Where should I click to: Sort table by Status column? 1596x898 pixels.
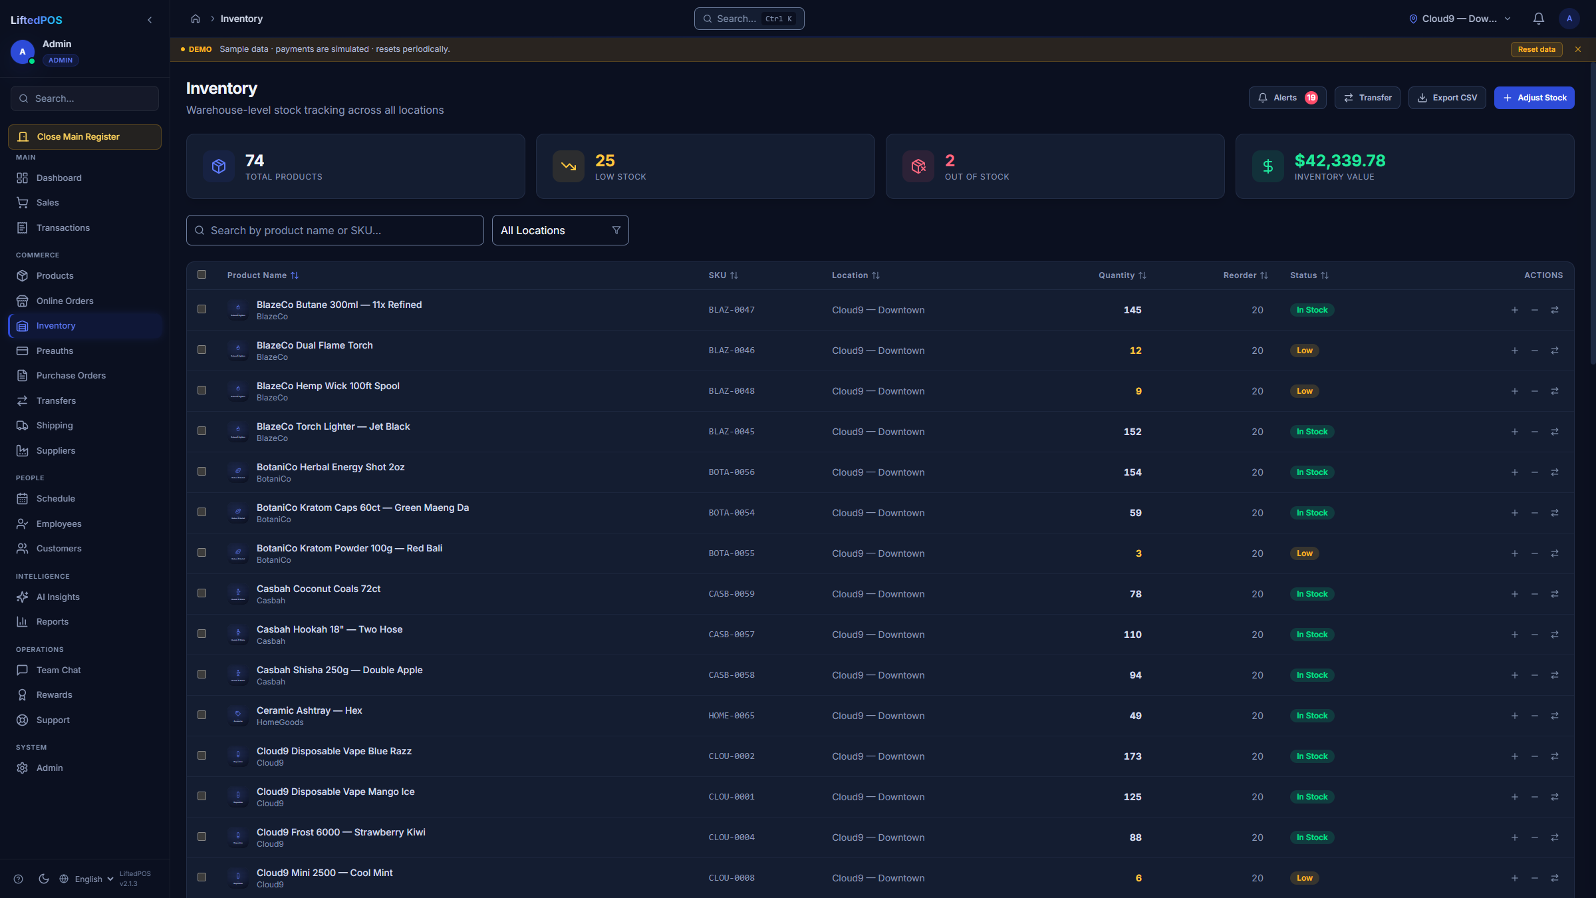pyautogui.click(x=1309, y=275)
